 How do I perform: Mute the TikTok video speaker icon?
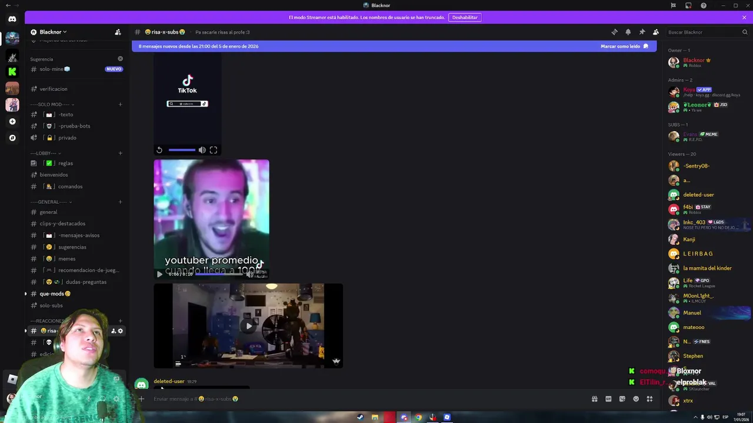coord(202,150)
